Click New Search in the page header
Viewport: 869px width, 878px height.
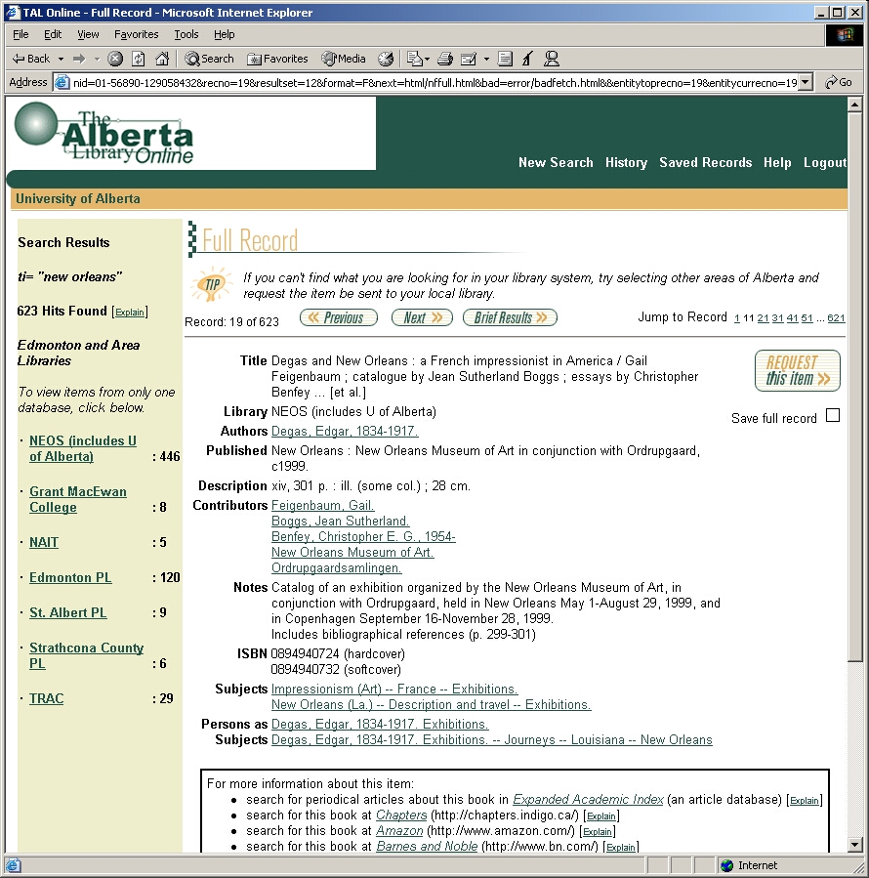(x=556, y=162)
